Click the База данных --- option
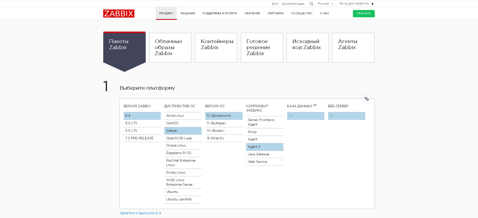The height and width of the screenshot is (218, 478). 306,116
